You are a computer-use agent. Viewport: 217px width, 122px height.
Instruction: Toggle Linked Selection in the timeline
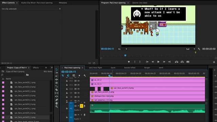point(74,76)
